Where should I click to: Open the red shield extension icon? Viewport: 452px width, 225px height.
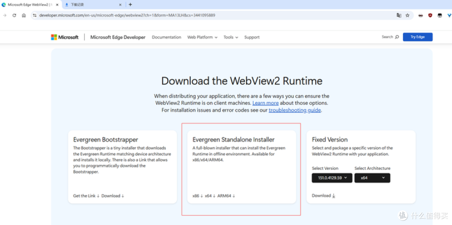(x=430, y=15)
